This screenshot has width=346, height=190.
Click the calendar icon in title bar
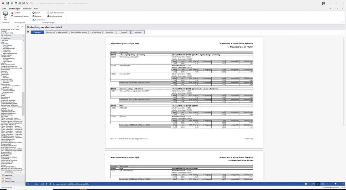click(16, 3)
